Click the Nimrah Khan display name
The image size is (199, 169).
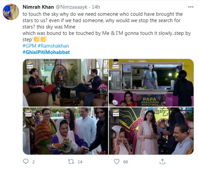point(38,7)
